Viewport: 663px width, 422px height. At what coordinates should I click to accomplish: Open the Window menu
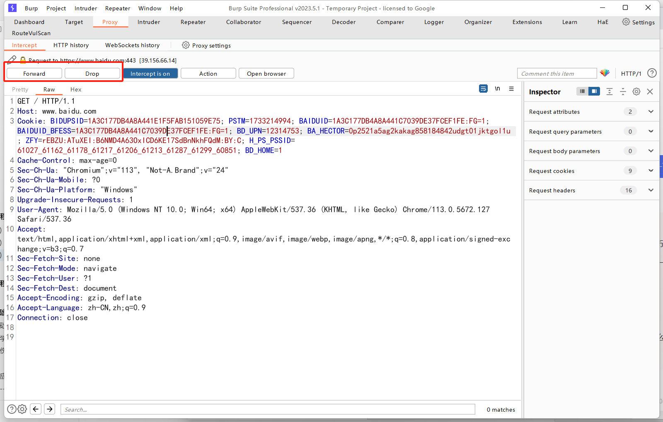click(150, 8)
